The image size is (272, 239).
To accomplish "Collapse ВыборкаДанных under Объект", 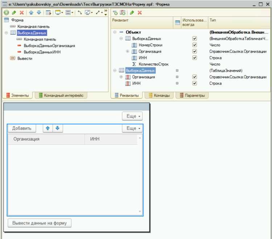I will click(x=121, y=38).
